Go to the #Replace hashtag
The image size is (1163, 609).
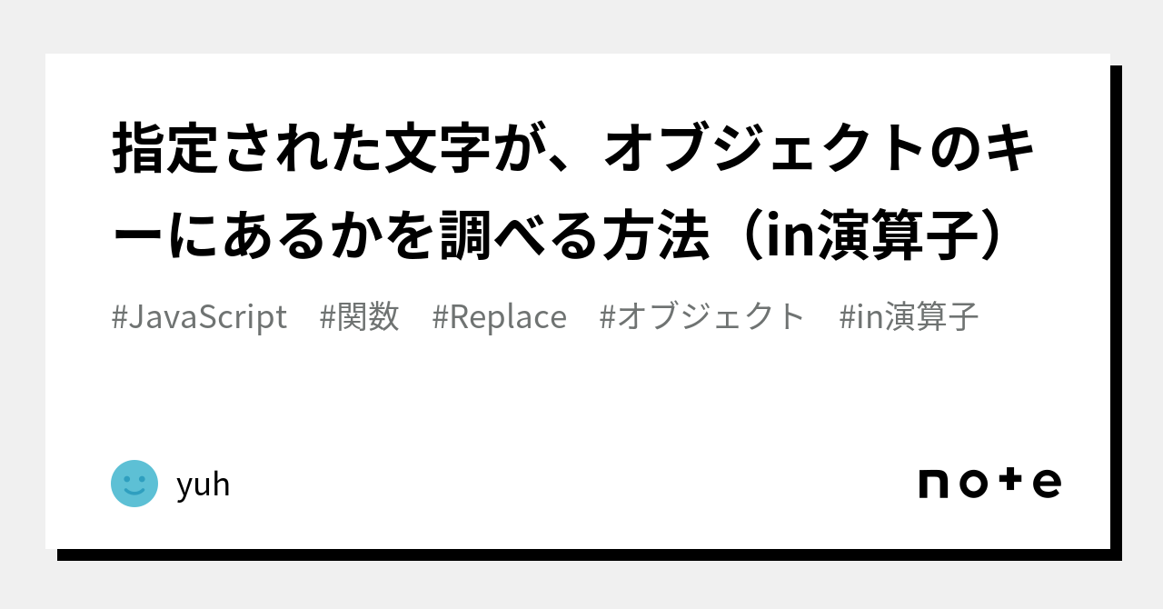(x=499, y=317)
